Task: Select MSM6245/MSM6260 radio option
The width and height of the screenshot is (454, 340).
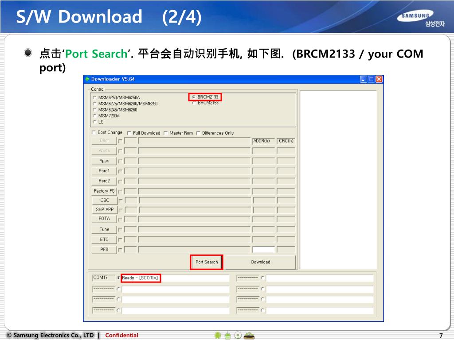Action: pyautogui.click(x=94, y=110)
